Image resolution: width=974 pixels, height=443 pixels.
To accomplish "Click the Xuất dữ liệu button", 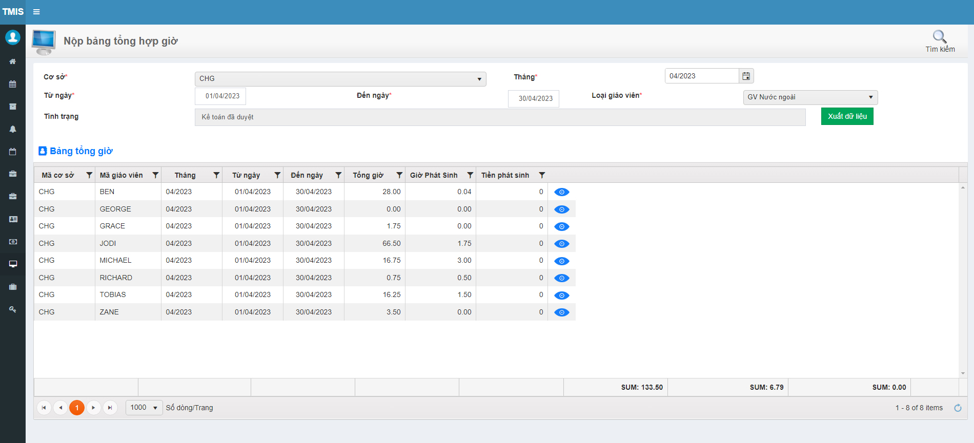I will [847, 116].
